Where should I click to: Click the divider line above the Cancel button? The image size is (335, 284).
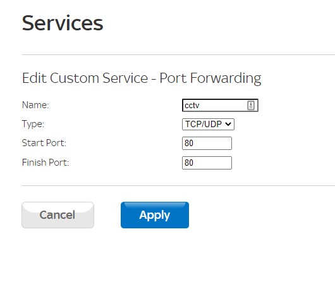178,185
